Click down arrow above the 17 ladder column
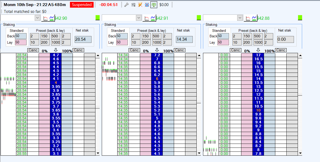Screen dimensions: 320x162 click(258, 50)
